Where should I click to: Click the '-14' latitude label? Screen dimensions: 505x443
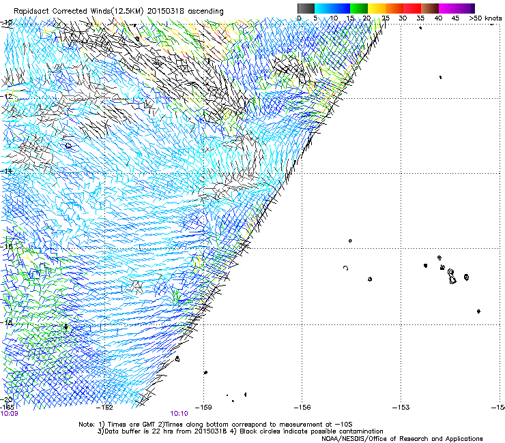[6, 171]
